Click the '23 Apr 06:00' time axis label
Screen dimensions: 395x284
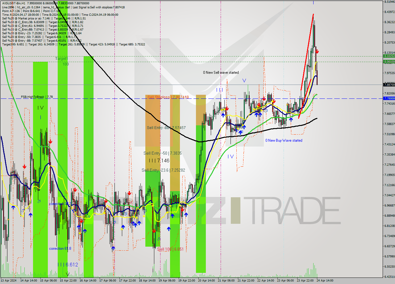click(285, 281)
